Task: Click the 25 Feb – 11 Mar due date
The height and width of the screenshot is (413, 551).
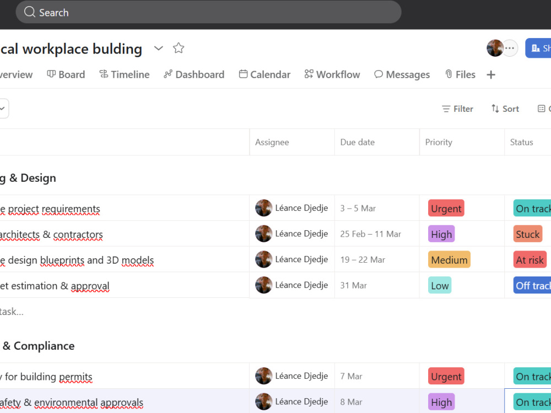Action: [x=370, y=234]
